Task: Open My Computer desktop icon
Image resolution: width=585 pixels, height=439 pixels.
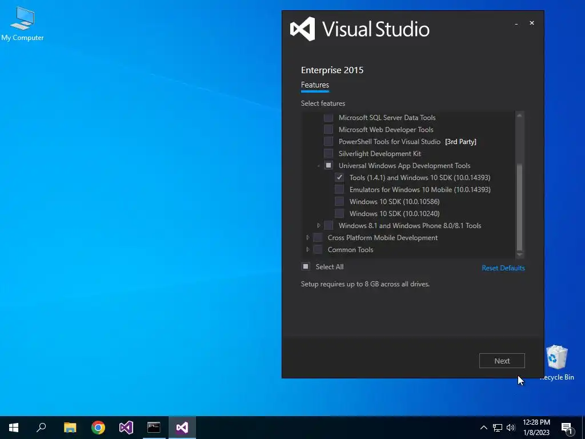Action: click(x=22, y=24)
